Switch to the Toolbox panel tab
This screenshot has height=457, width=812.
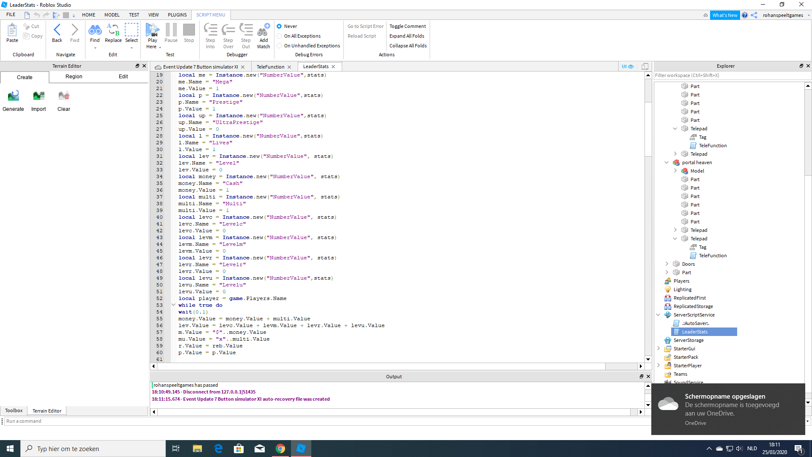click(14, 410)
